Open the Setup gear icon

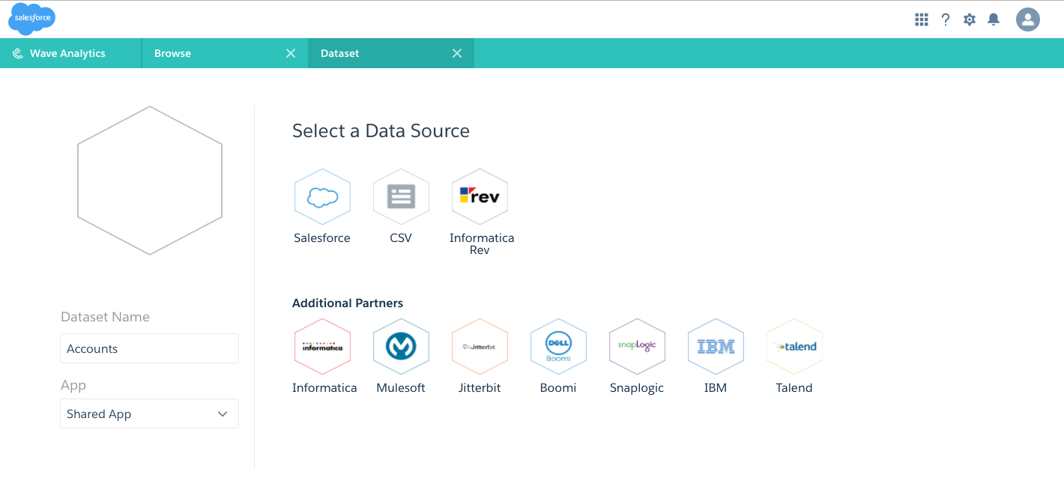coord(970,19)
